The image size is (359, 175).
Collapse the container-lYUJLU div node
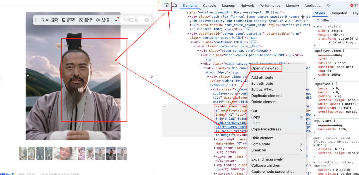point(192,42)
